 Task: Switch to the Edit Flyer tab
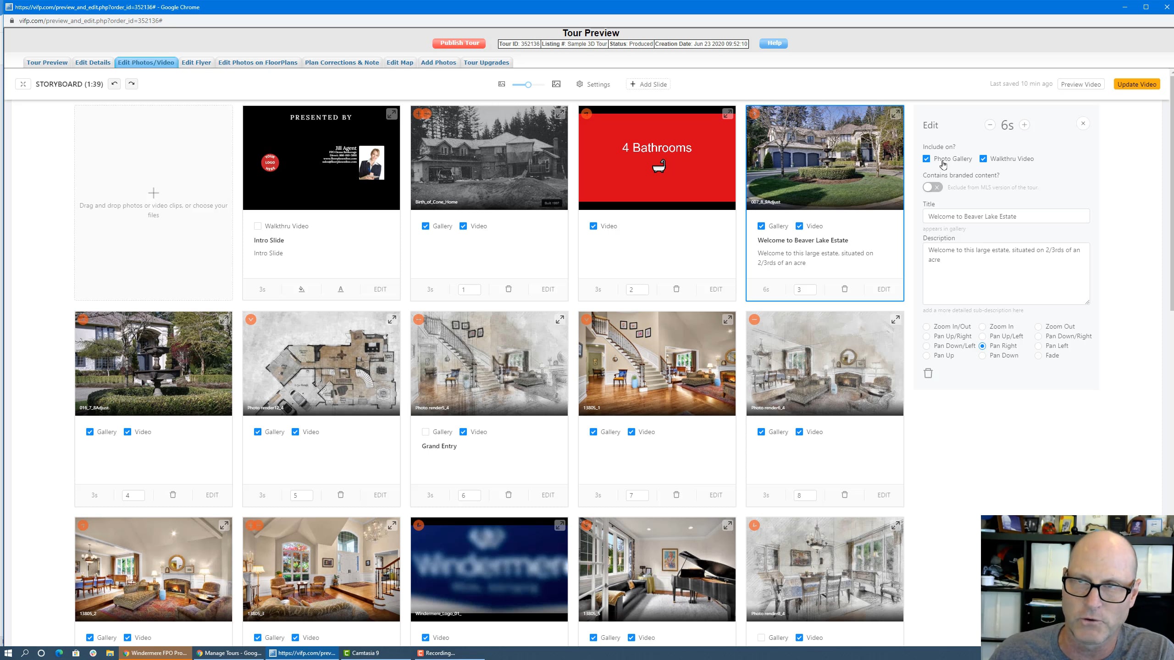click(x=196, y=62)
